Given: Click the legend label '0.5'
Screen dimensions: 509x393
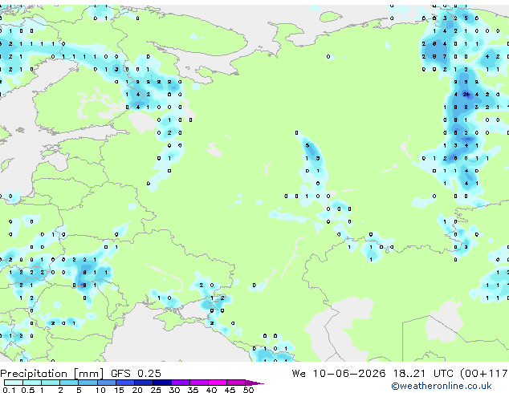Looking at the screenshot, I should (x=28, y=390).
